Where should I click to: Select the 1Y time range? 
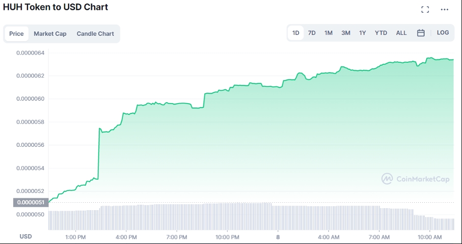(x=362, y=33)
